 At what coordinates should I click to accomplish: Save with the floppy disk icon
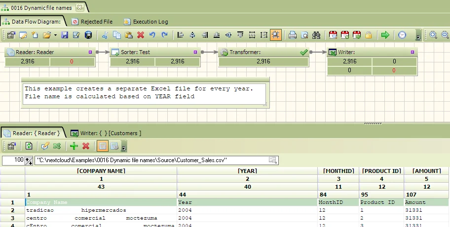[65, 35]
